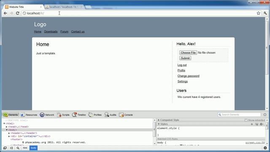Open the Downloads nav link
The image size is (270, 152).
point(51,32)
